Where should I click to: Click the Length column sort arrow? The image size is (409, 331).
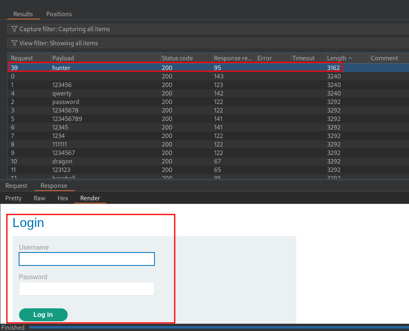coord(350,58)
